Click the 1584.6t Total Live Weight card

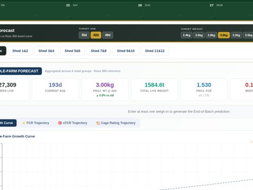[154, 90]
